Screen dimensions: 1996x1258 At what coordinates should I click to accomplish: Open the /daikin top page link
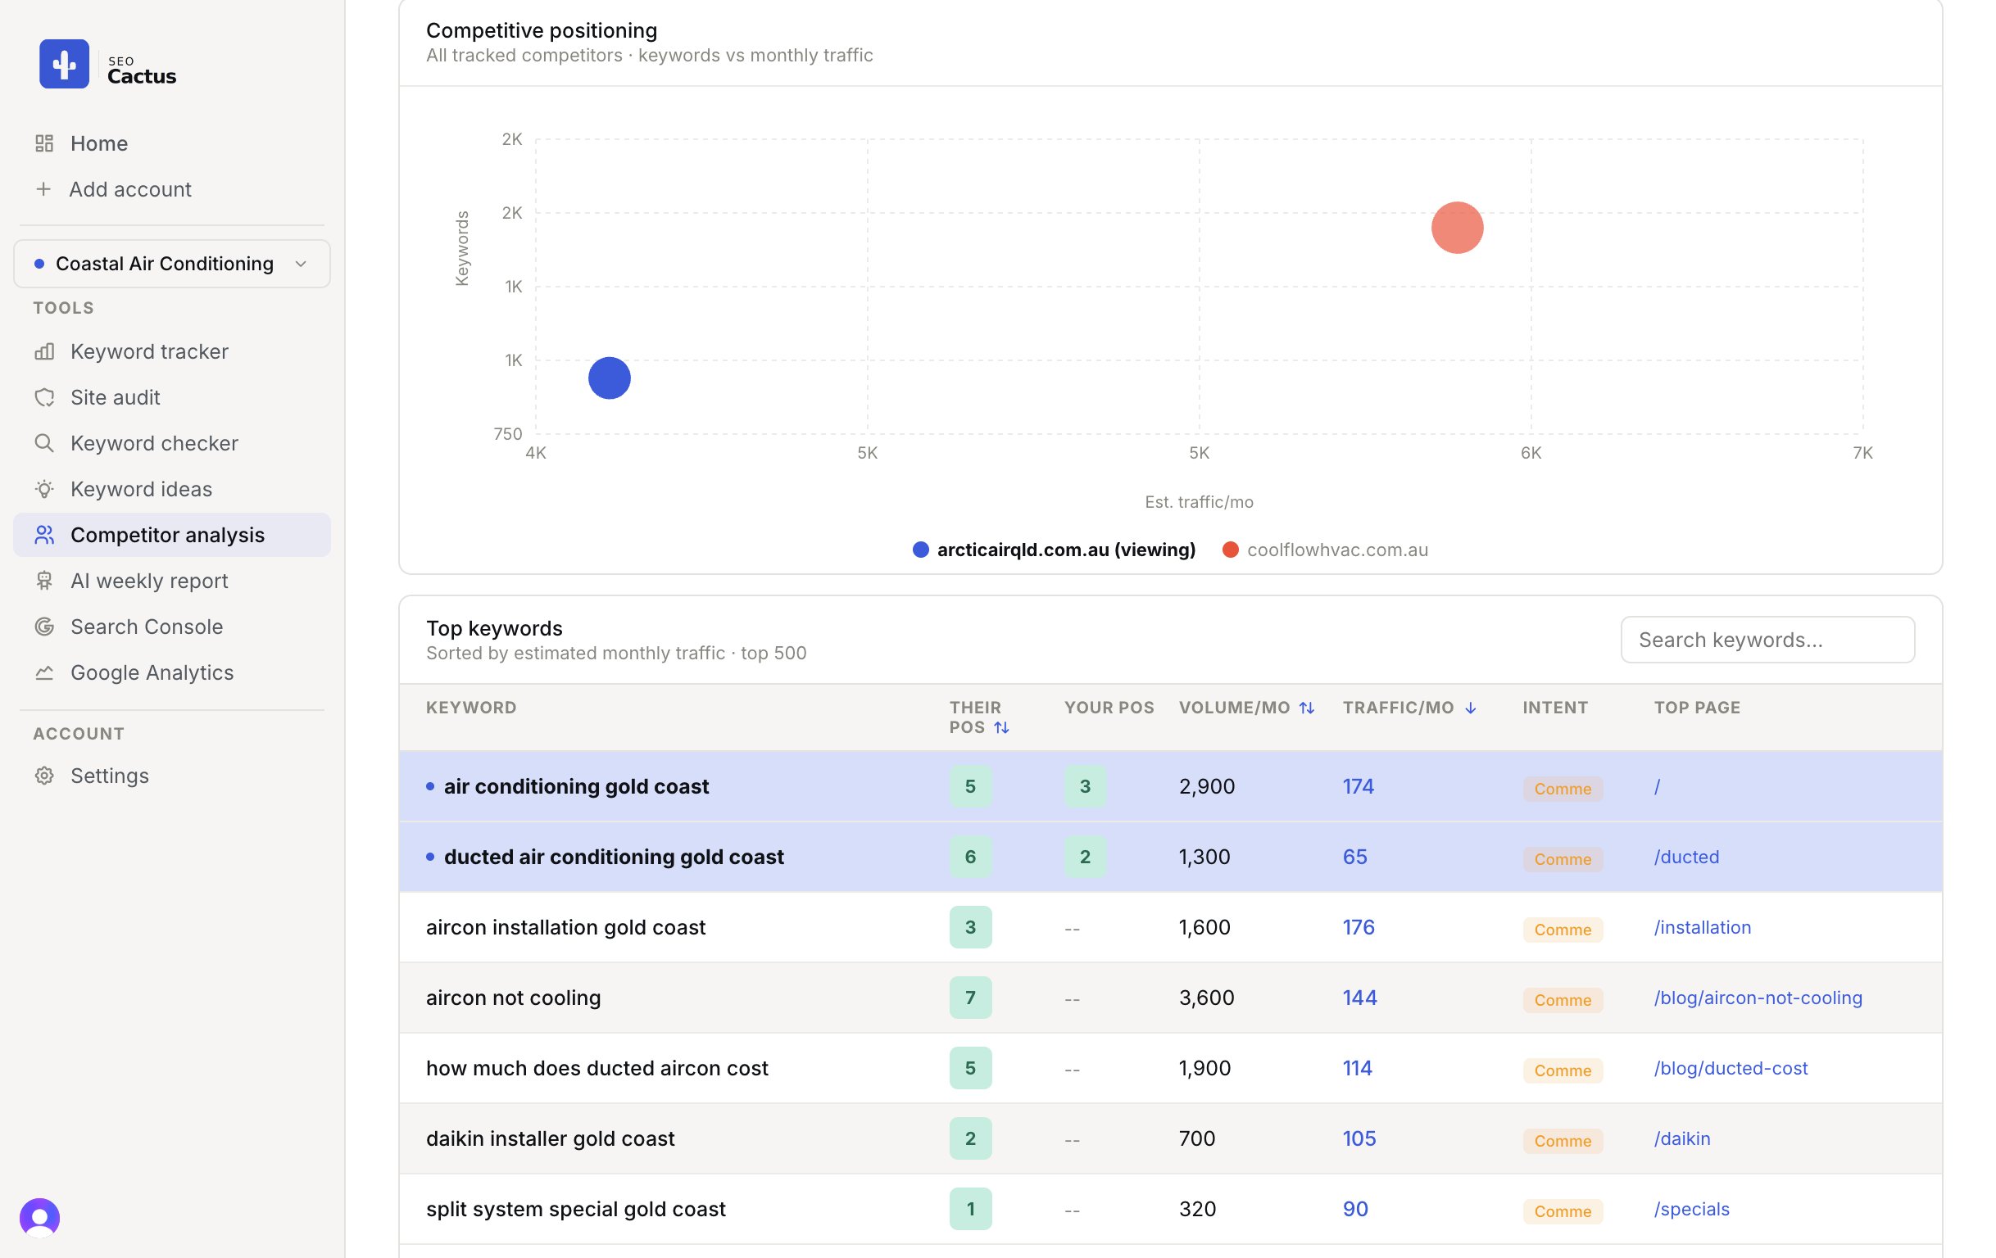coord(1682,1138)
